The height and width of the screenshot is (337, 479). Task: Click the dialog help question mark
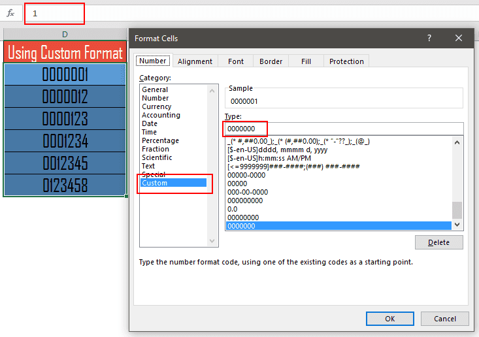point(429,39)
